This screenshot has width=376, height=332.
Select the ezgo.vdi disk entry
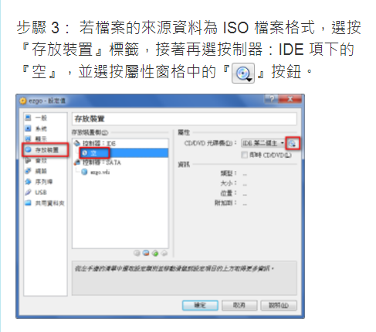point(96,172)
